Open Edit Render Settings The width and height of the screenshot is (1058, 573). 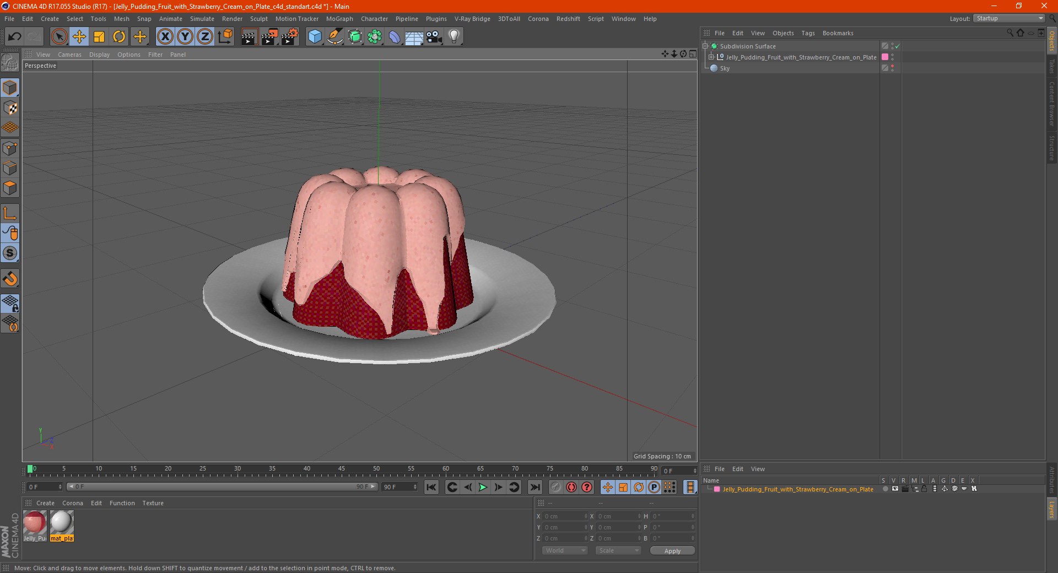coord(290,37)
